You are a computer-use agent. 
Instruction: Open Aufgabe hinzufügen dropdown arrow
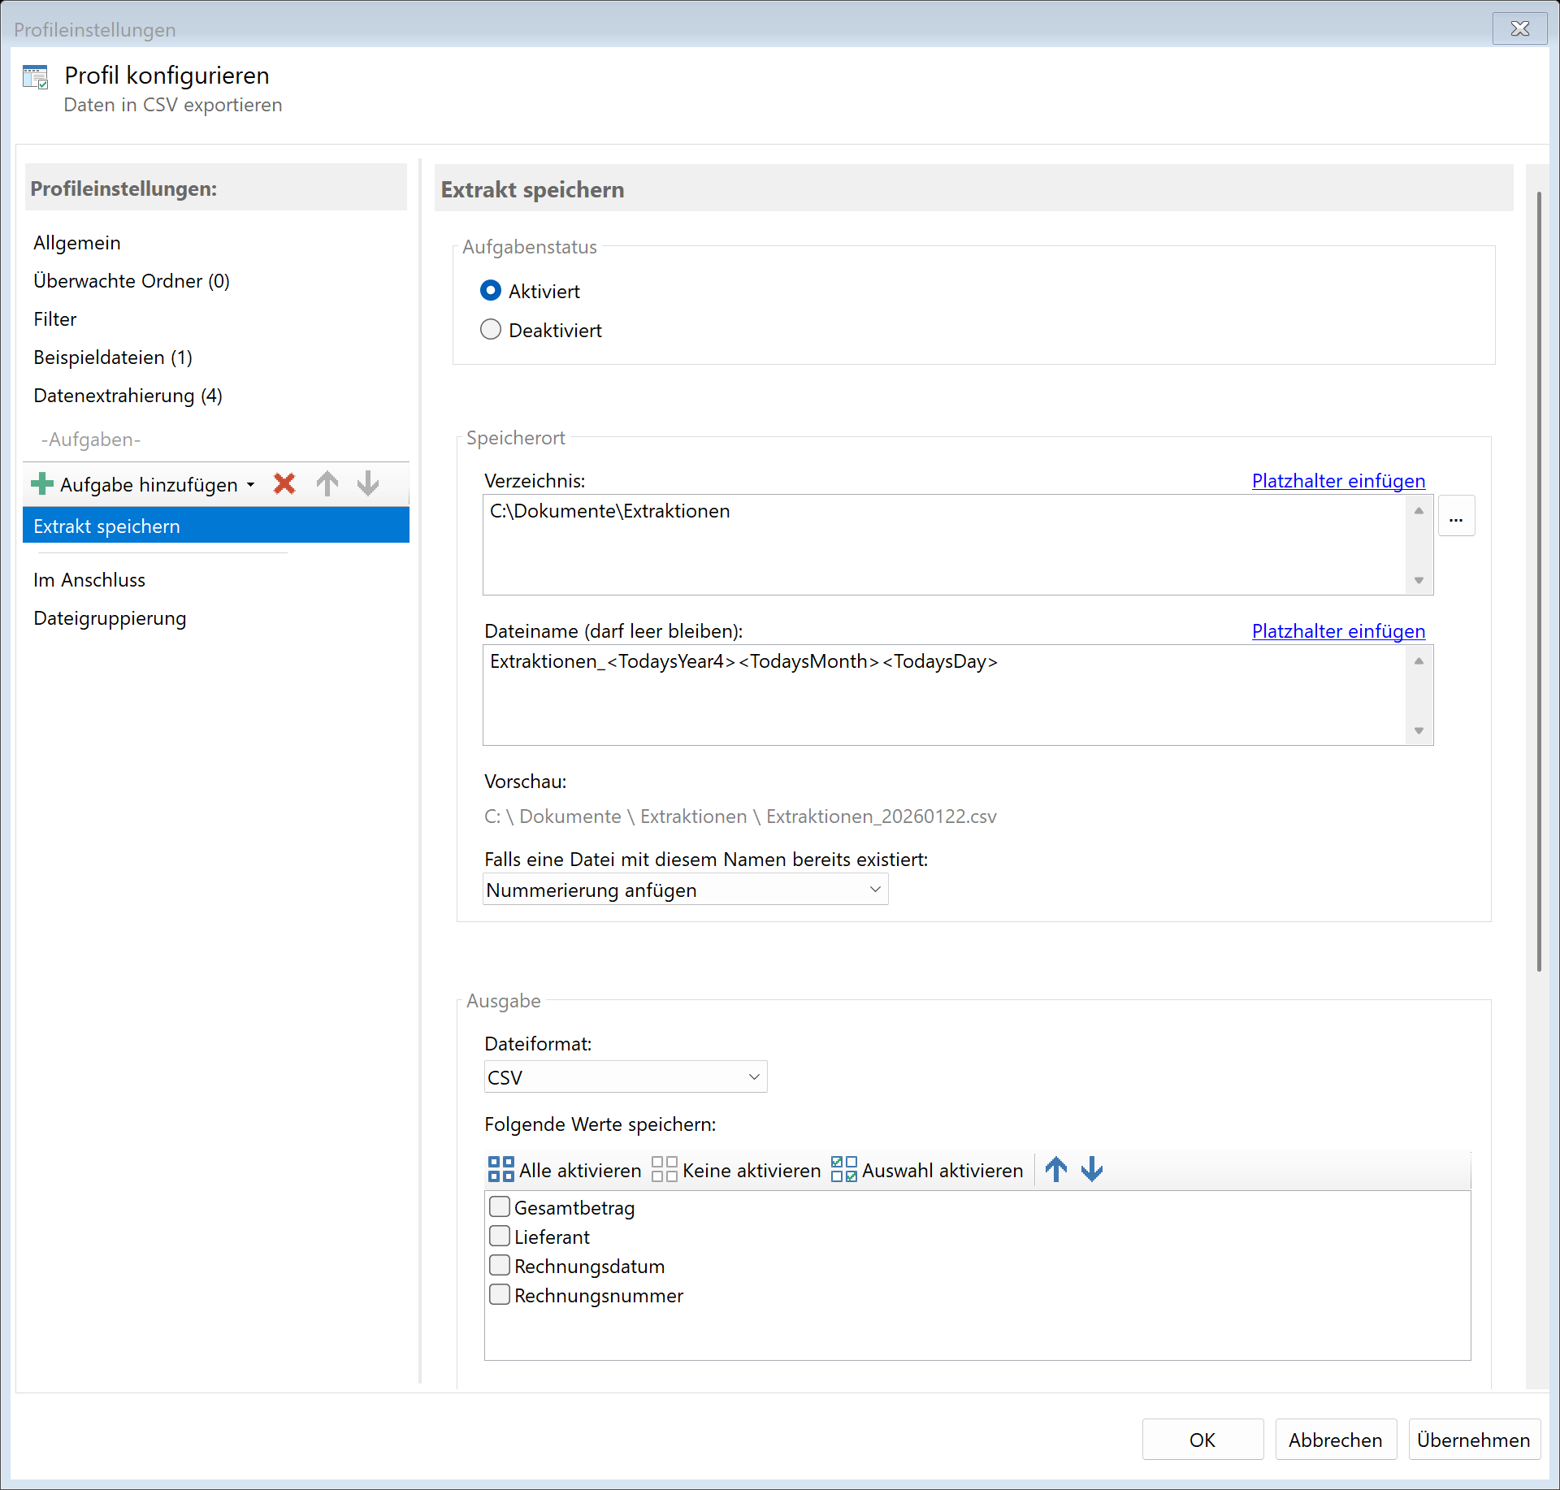tap(251, 485)
